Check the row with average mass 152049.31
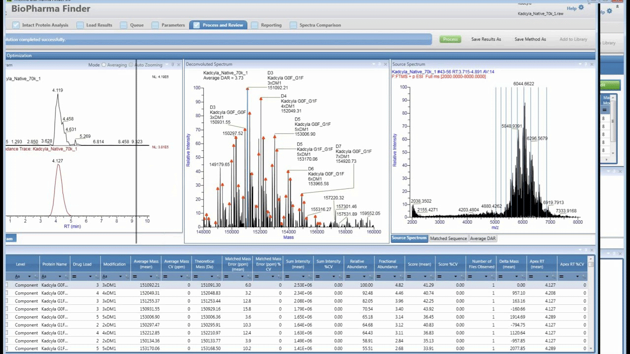The width and height of the screenshot is (630, 354). click(x=7, y=293)
